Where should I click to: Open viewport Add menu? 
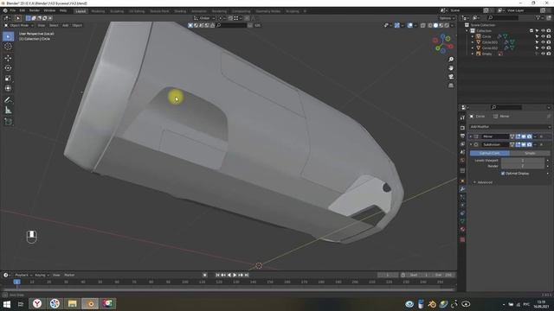pos(66,25)
